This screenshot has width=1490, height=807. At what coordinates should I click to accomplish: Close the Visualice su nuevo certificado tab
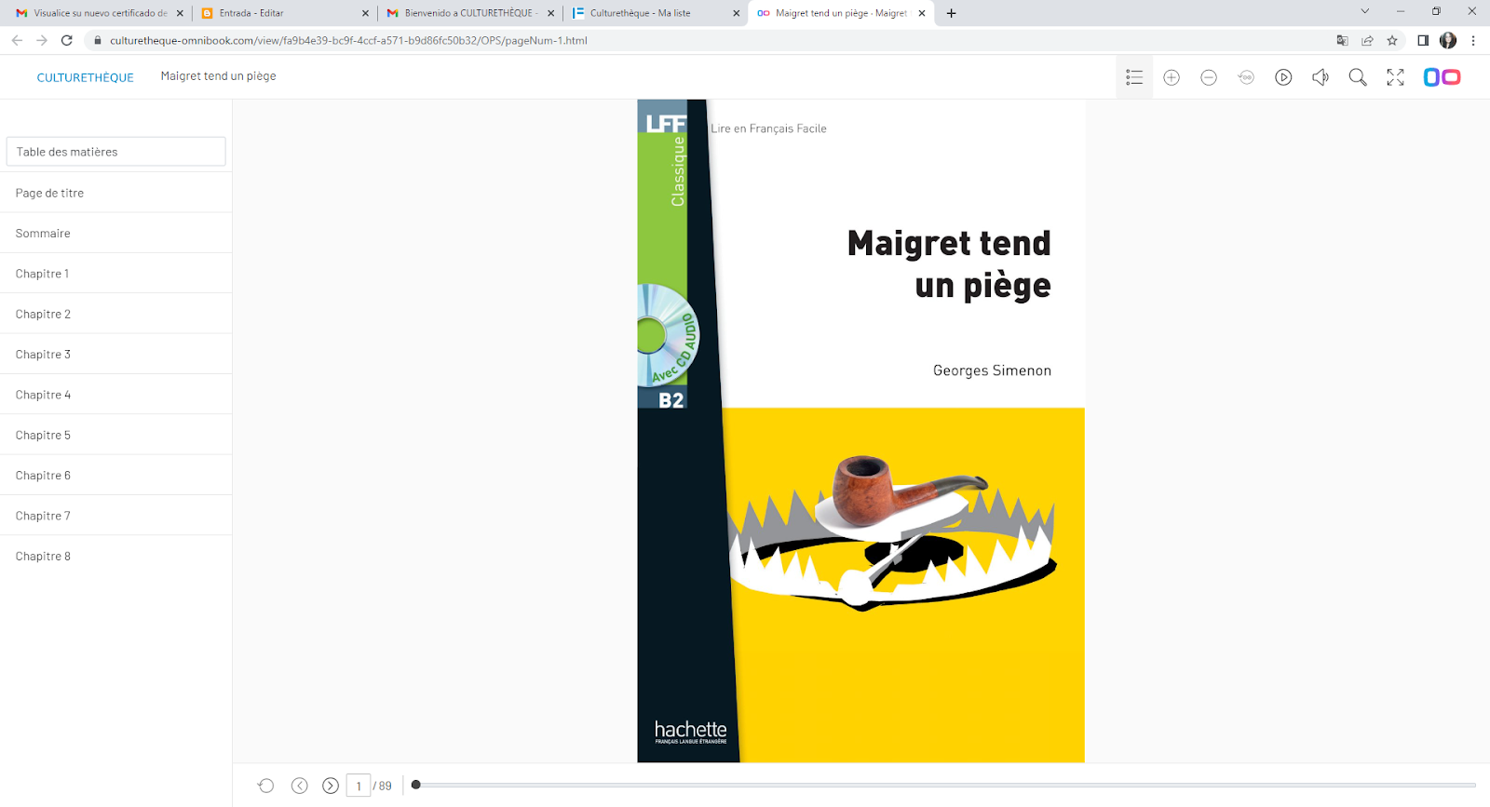point(180,13)
